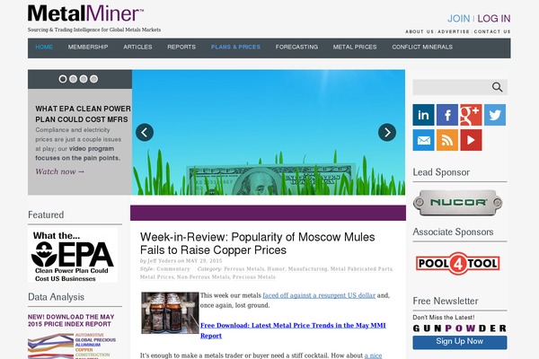The width and height of the screenshot is (539, 359).
Task: Click the JOIN link
Action: [x=458, y=19]
